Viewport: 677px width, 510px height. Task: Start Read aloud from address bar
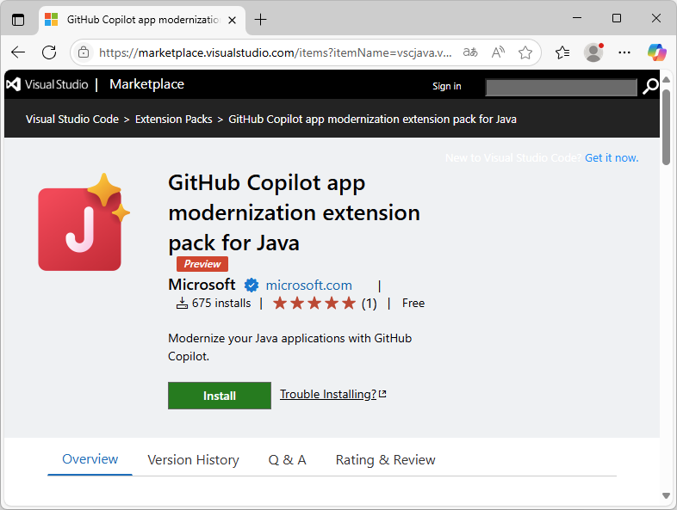point(498,52)
